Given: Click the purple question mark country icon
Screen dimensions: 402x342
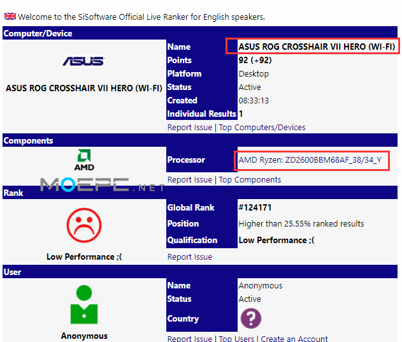Looking at the screenshot, I should click(251, 318).
